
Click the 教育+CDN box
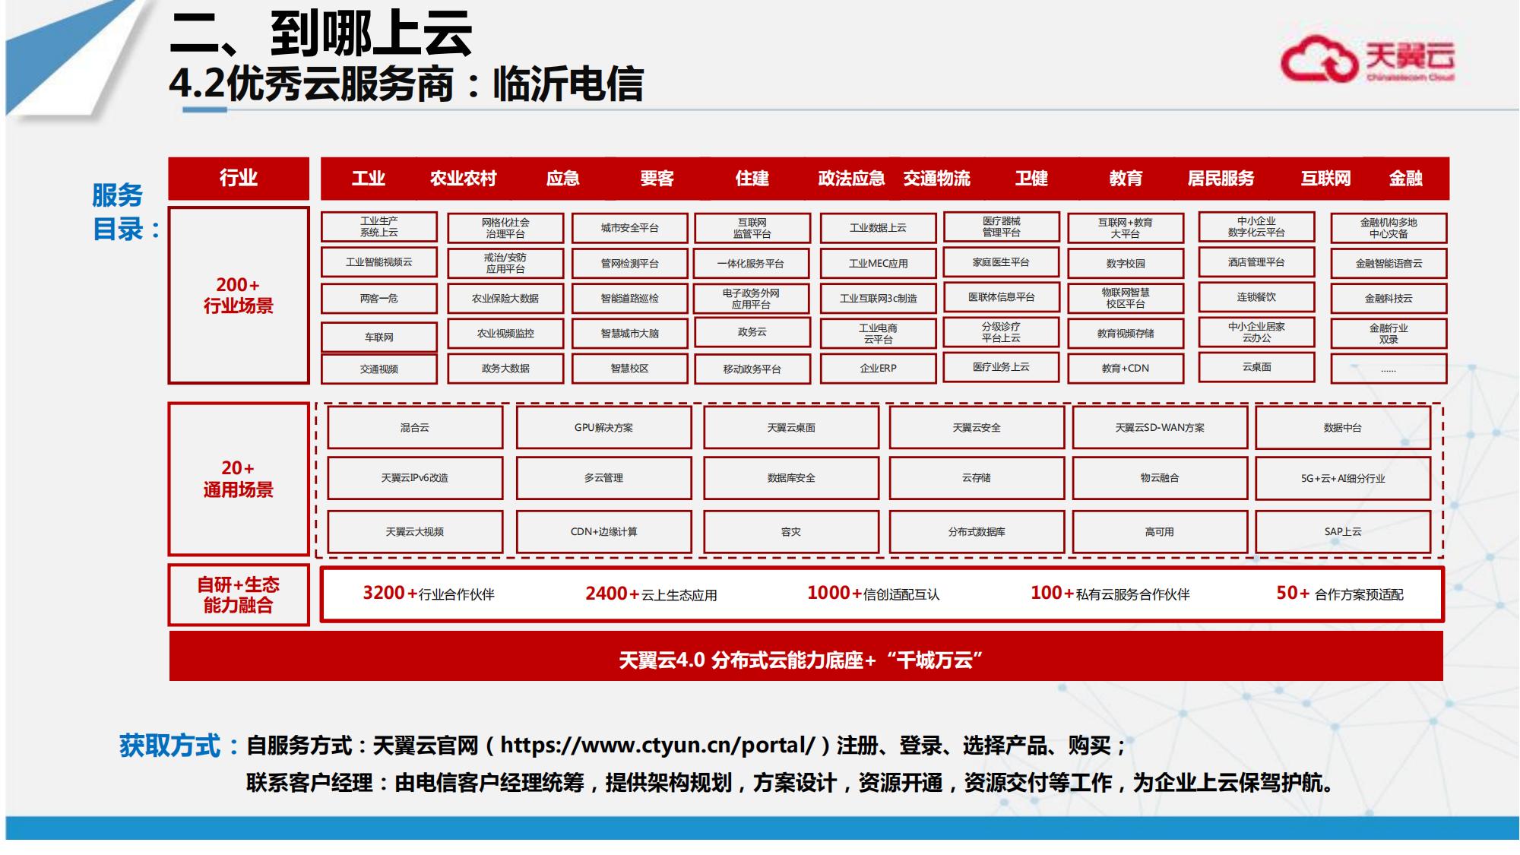click(x=1126, y=368)
